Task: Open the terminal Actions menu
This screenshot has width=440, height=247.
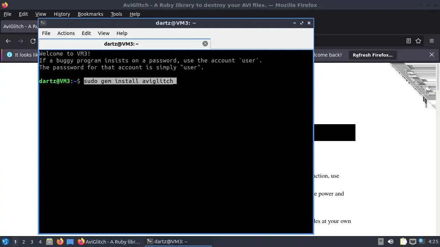Action: (x=66, y=33)
